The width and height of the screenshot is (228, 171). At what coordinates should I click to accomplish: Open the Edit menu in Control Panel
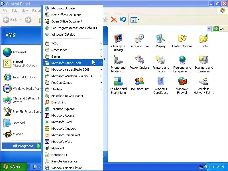tap(14, 11)
